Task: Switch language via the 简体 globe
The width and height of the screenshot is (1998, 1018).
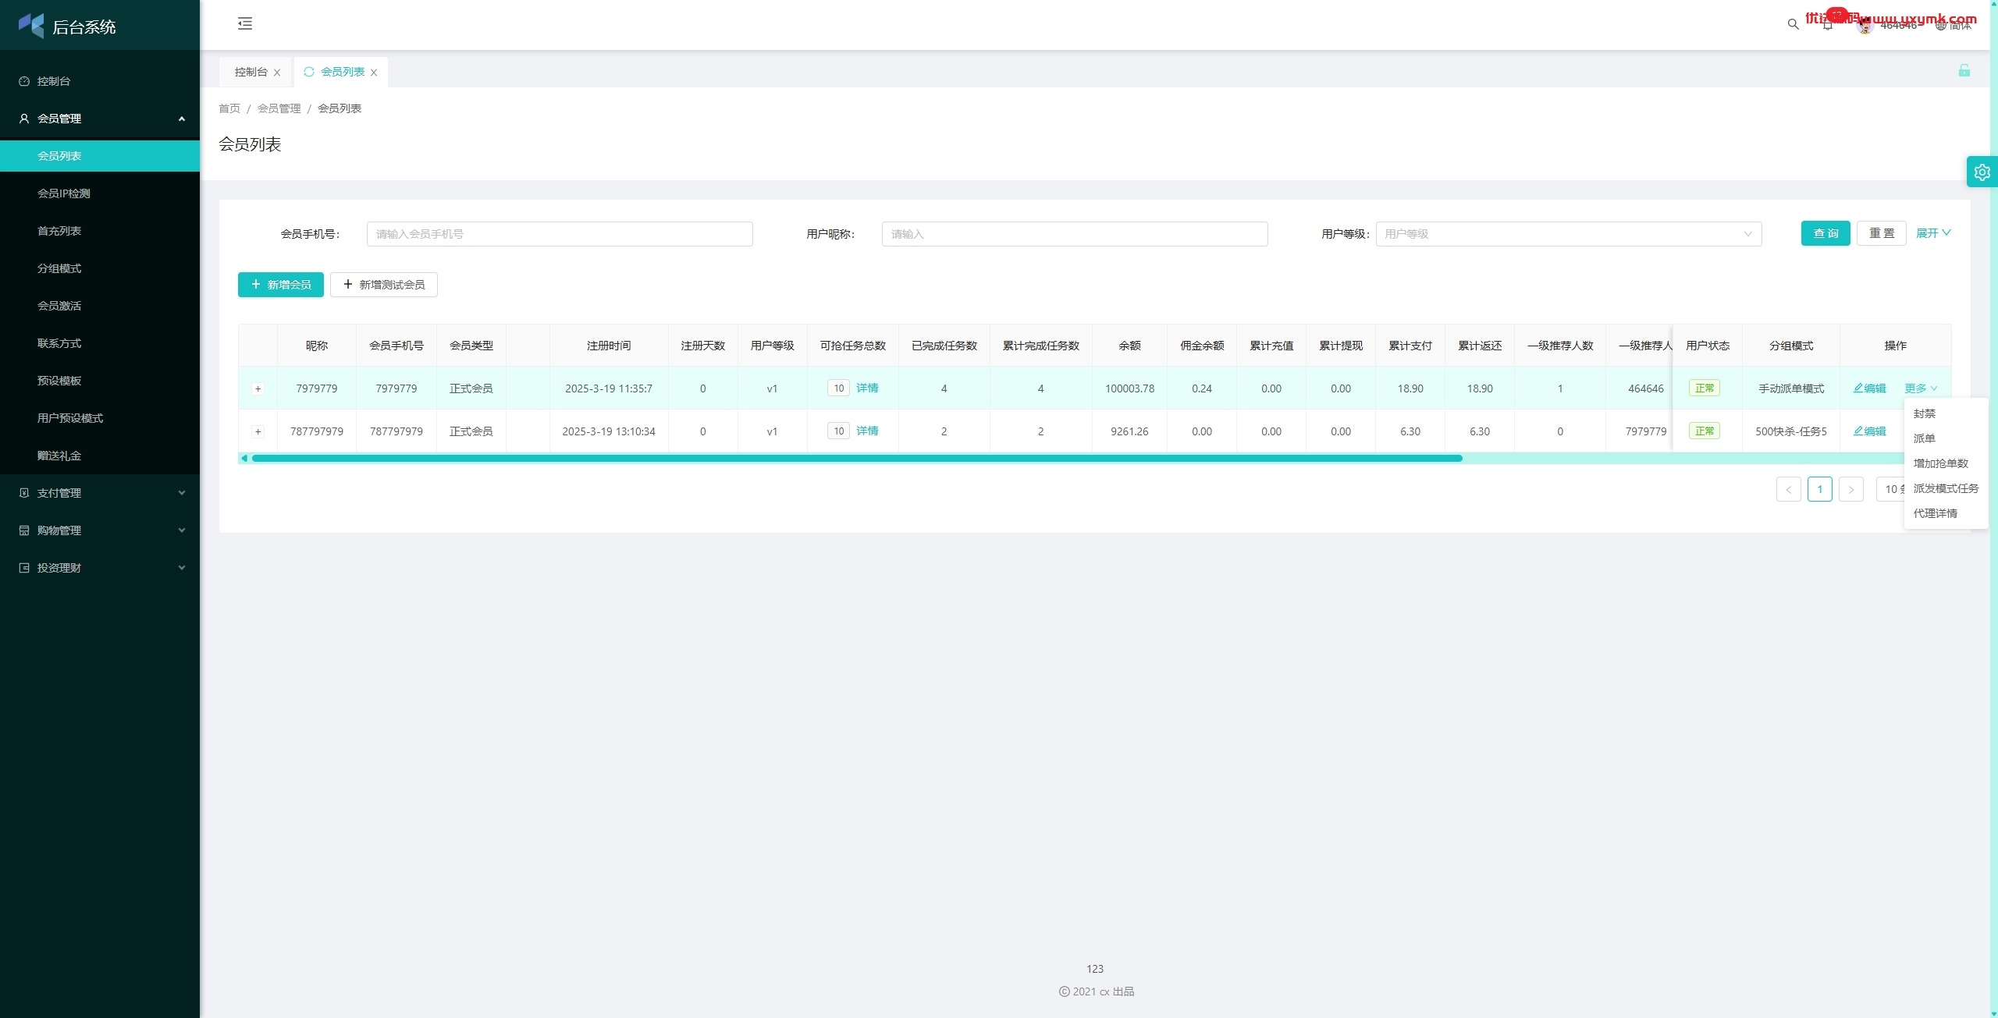Action: [x=1954, y=25]
